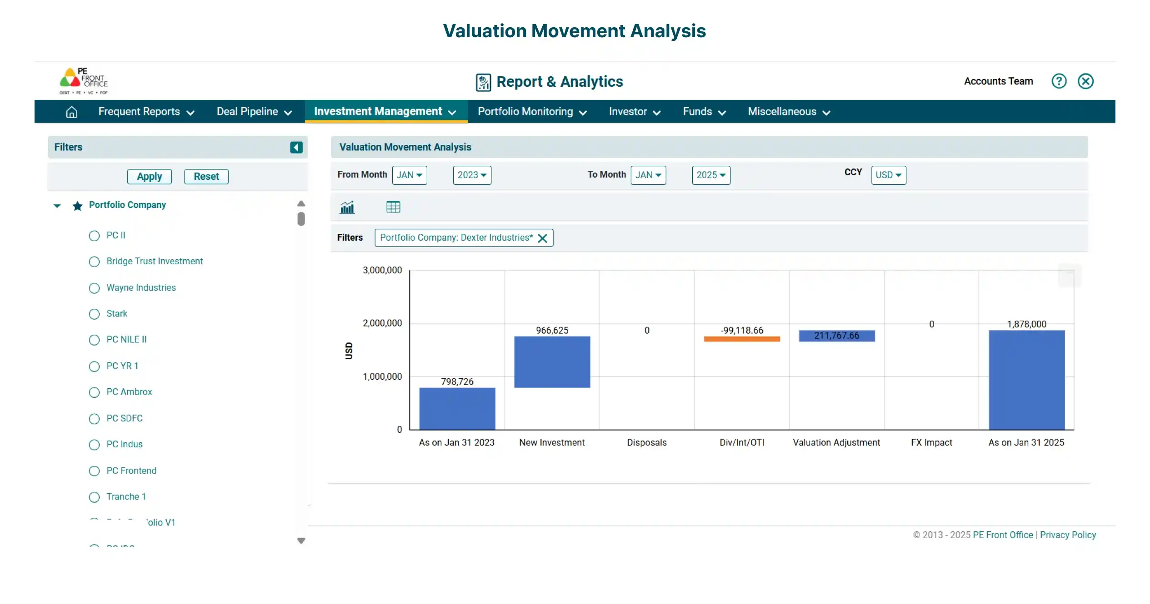This screenshot has height=604, width=1150.
Task: Click the Apply filters button
Action: (149, 176)
